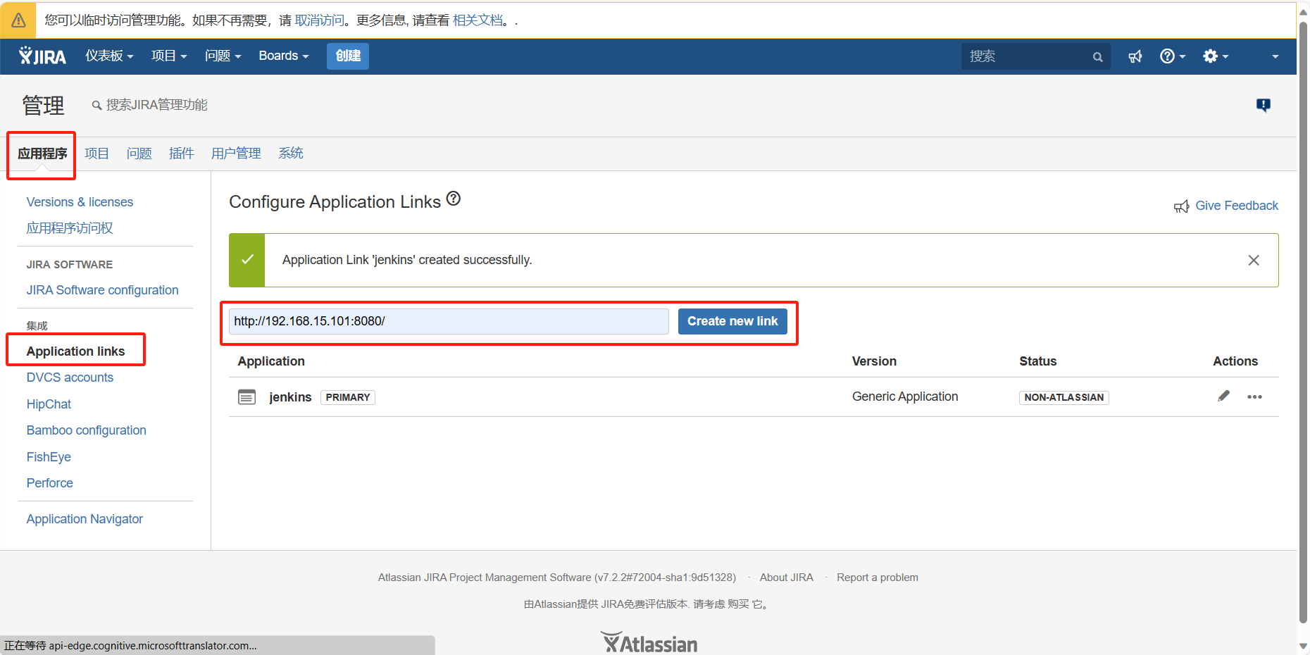Open the 仪表板 dropdown menu

point(109,56)
